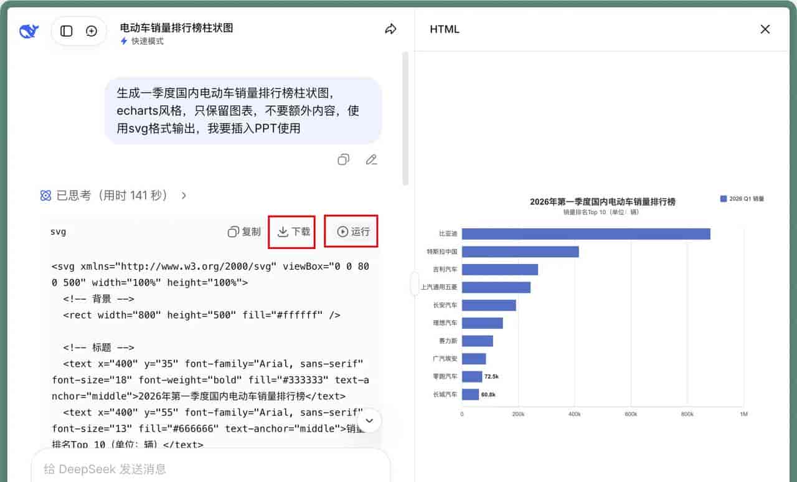797x482 pixels.
Task: Click the chat title 电动车销量排行榜柱状图
Action: [176, 27]
